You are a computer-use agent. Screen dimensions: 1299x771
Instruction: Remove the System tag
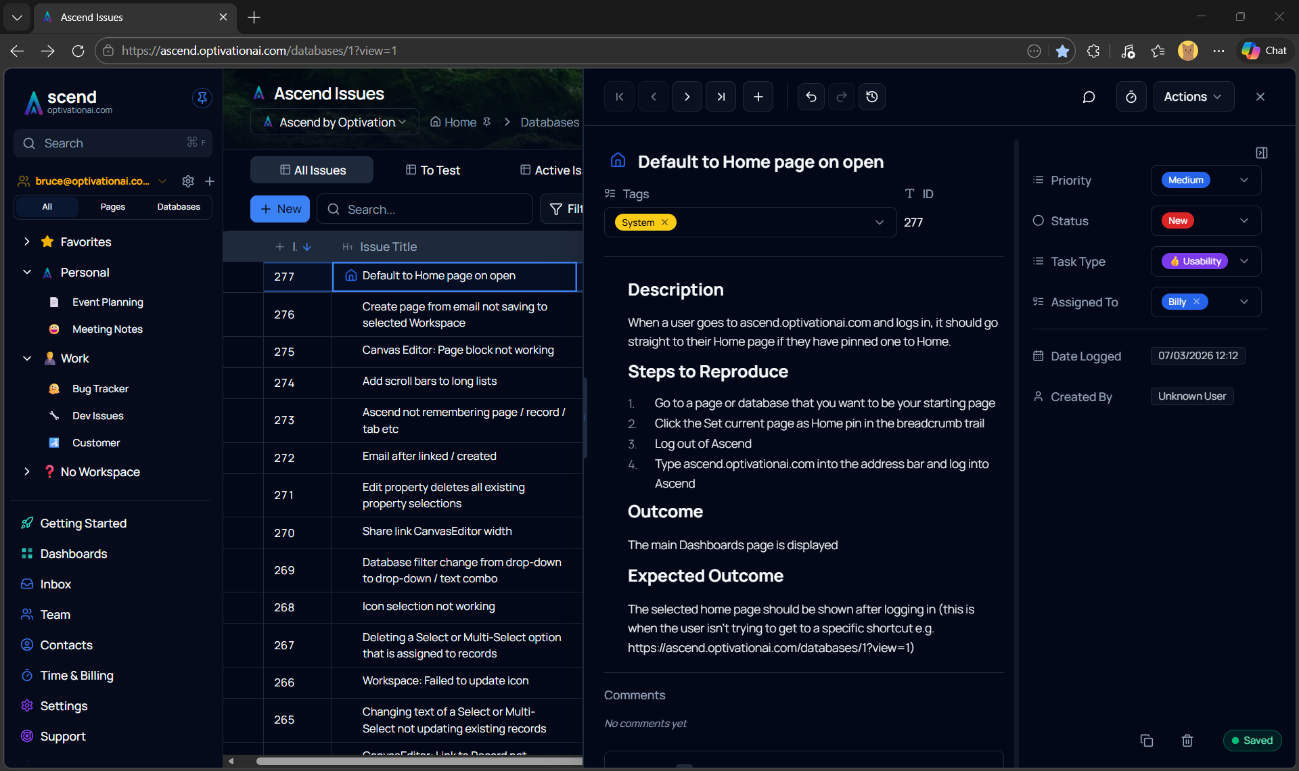click(664, 223)
